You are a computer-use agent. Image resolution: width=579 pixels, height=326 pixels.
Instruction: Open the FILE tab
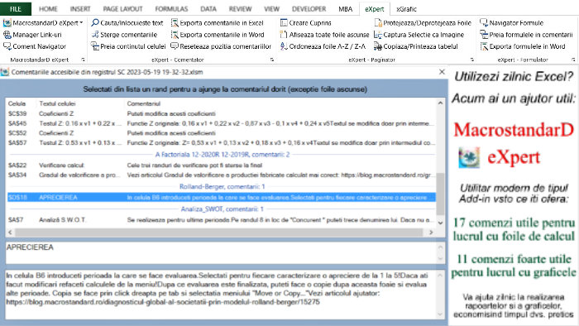tap(15, 9)
